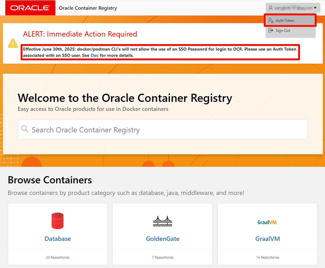This screenshot has width=325, height=268.
Task: Select Auth Token from user menu
Action: (x=285, y=21)
